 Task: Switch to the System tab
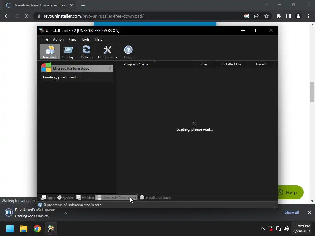(66, 198)
